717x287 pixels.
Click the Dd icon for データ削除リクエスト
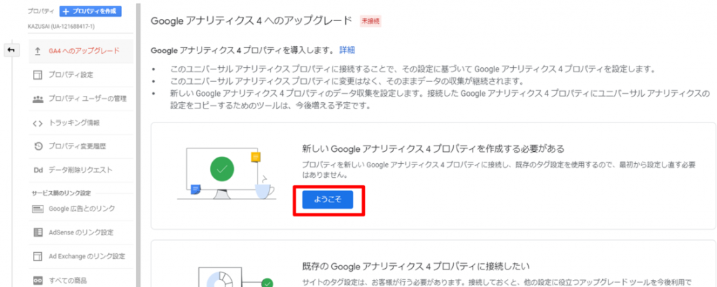pos(38,170)
